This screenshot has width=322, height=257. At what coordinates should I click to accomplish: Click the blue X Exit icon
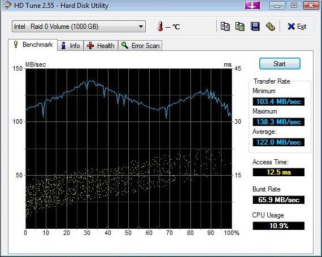point(291,27)
